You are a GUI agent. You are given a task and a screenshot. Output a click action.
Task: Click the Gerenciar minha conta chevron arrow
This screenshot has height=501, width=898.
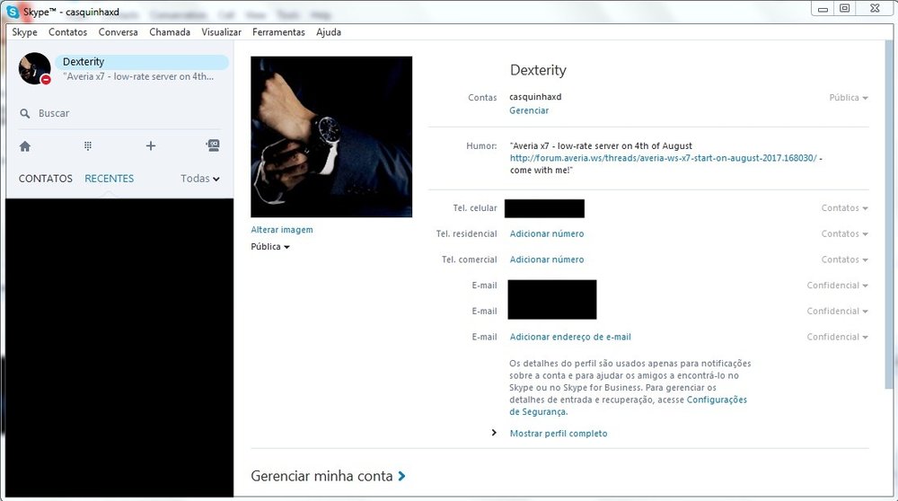coord(402,476)
